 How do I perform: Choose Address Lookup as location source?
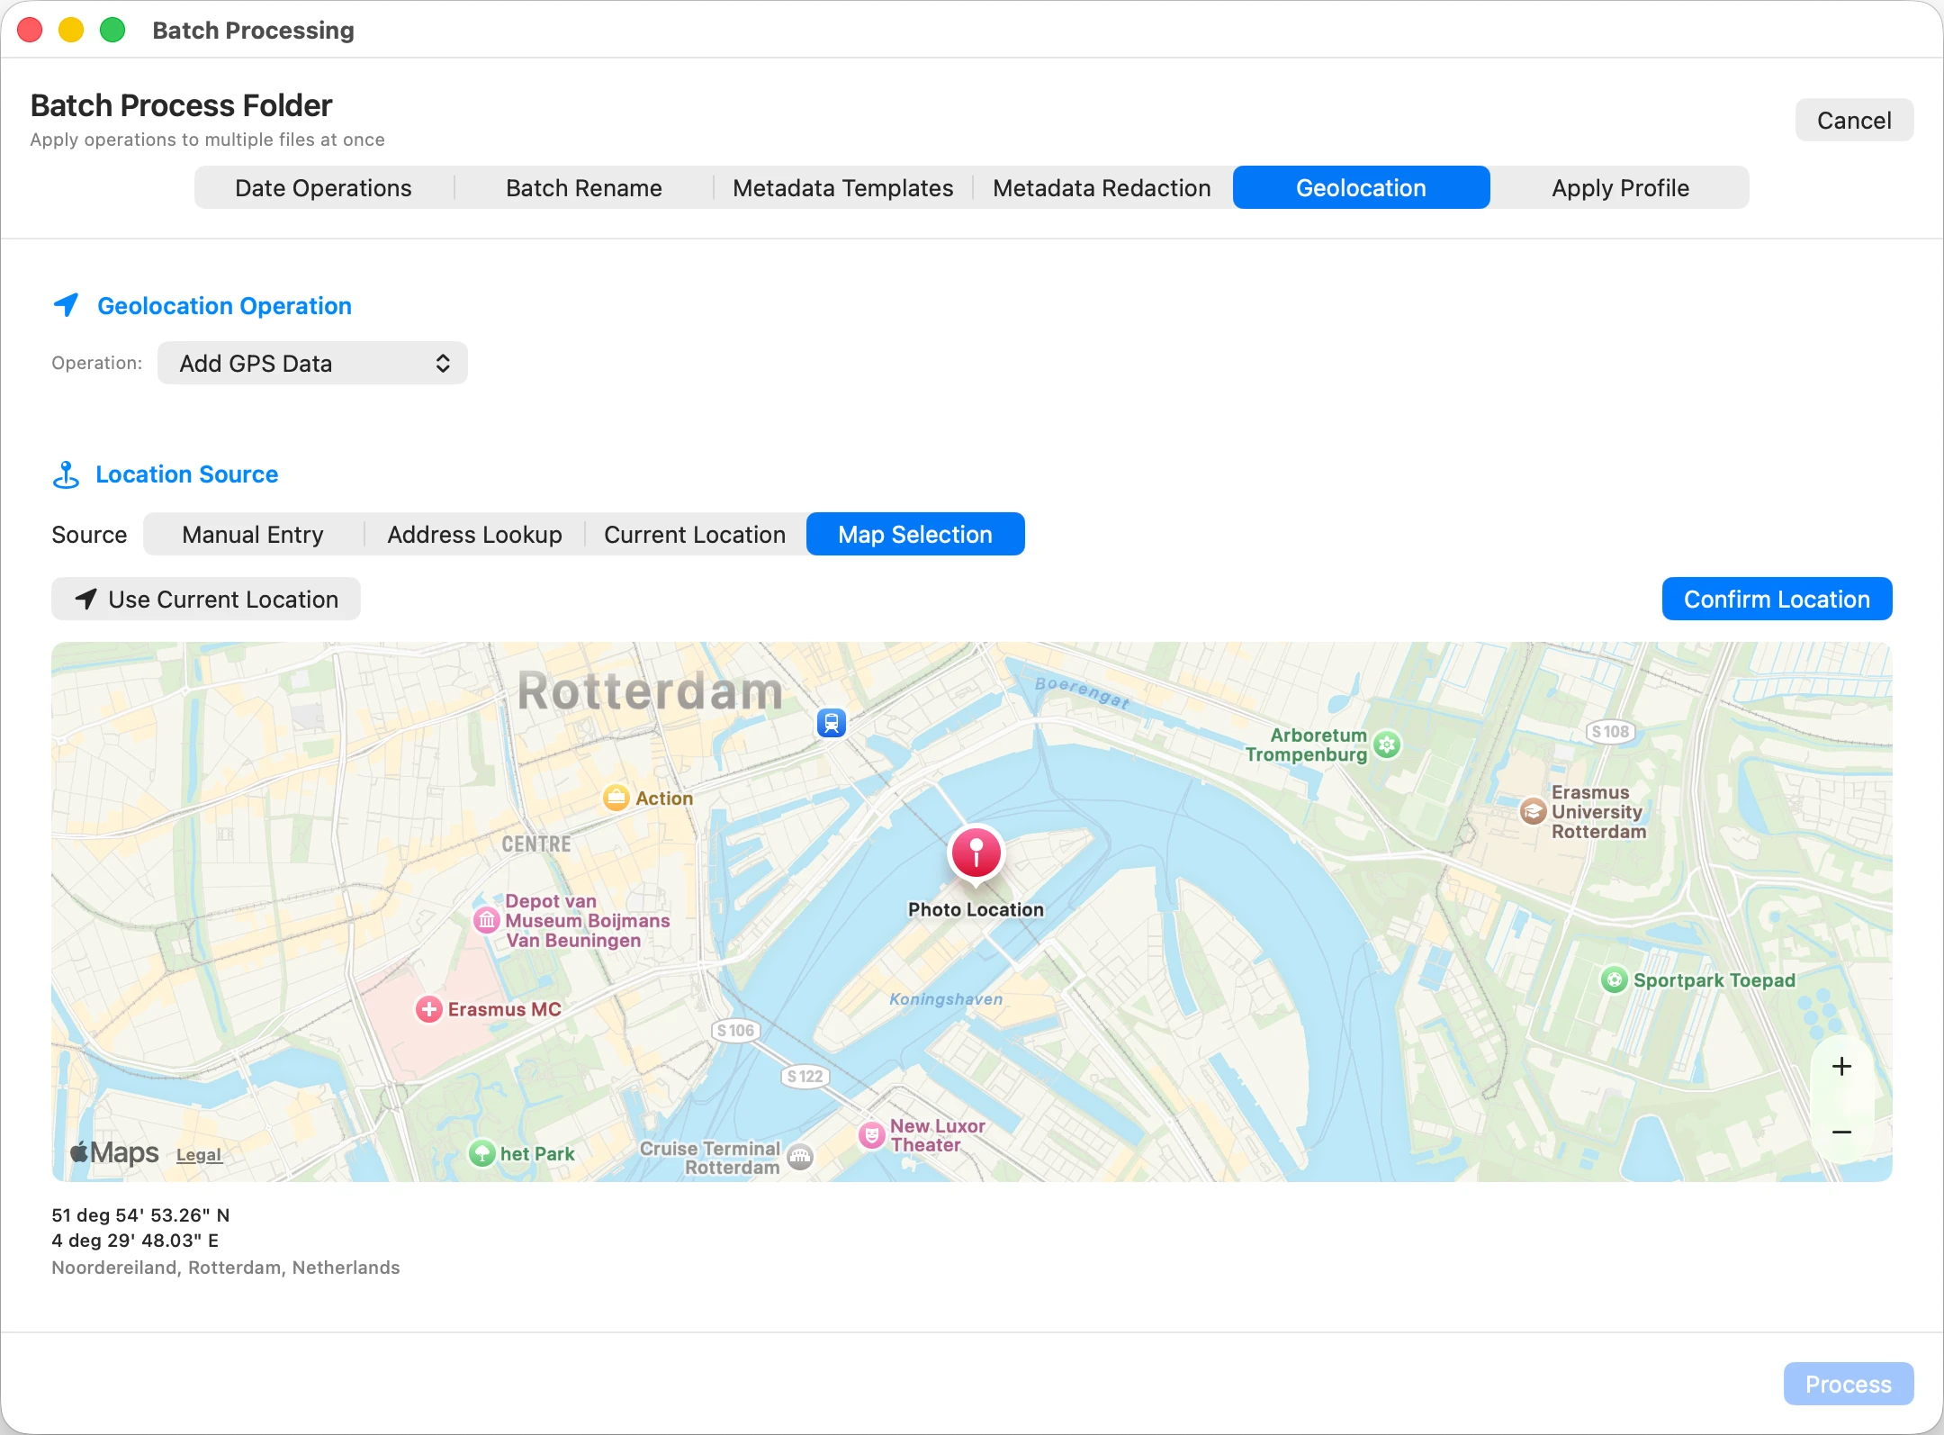pos(474,535)
